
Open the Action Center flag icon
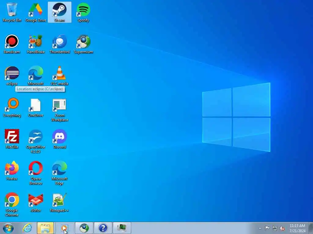click(x=267, y=228)
